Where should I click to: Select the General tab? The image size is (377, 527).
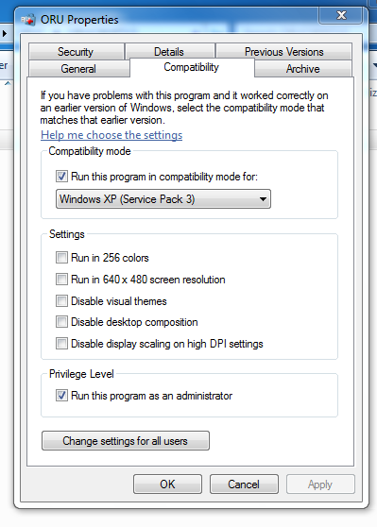point(78,69)
